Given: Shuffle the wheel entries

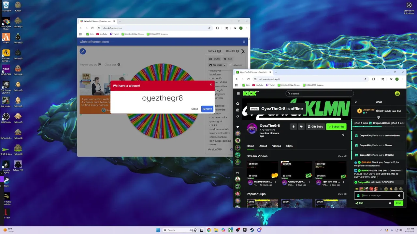Looking at the screenshot, I should pos(215,59).
